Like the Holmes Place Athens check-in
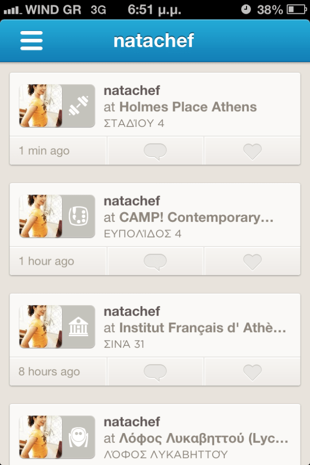310x465 pixels. [252, 151]
